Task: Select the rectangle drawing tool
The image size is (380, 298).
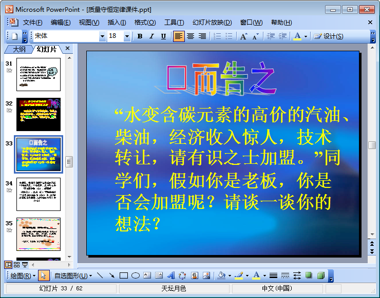Action: click(x=123, y=275)
